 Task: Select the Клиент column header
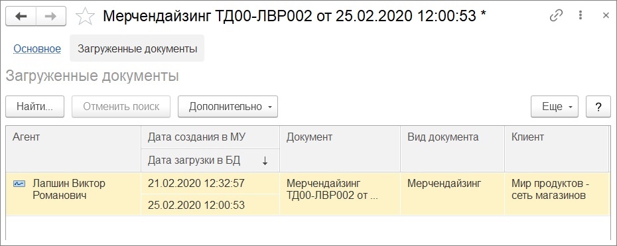(557, 149)
